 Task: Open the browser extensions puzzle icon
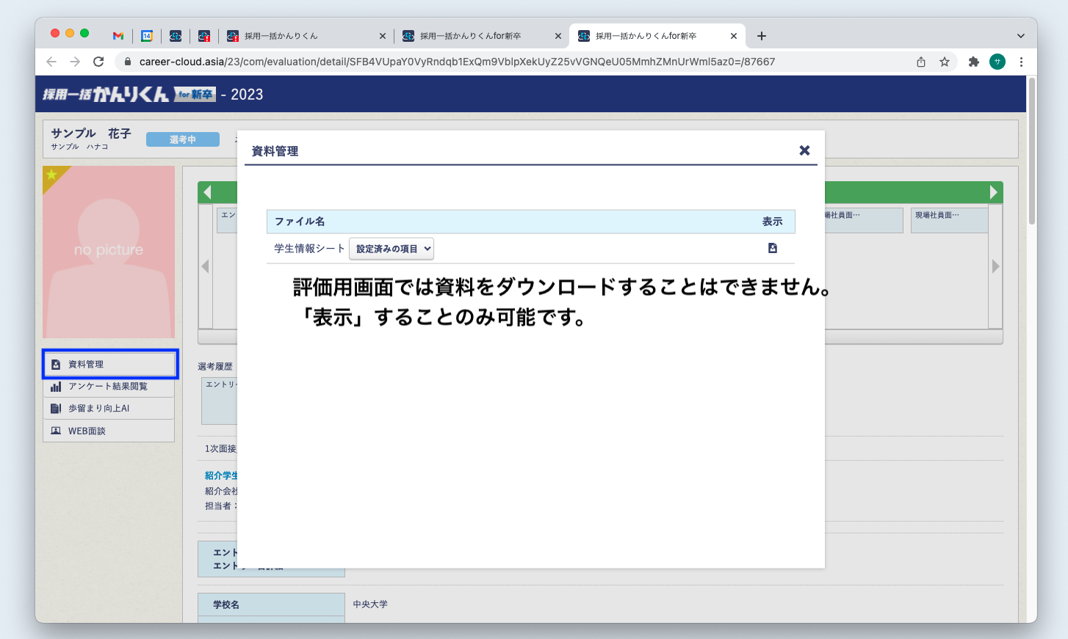pyautogui.click(x=973, y=62)
